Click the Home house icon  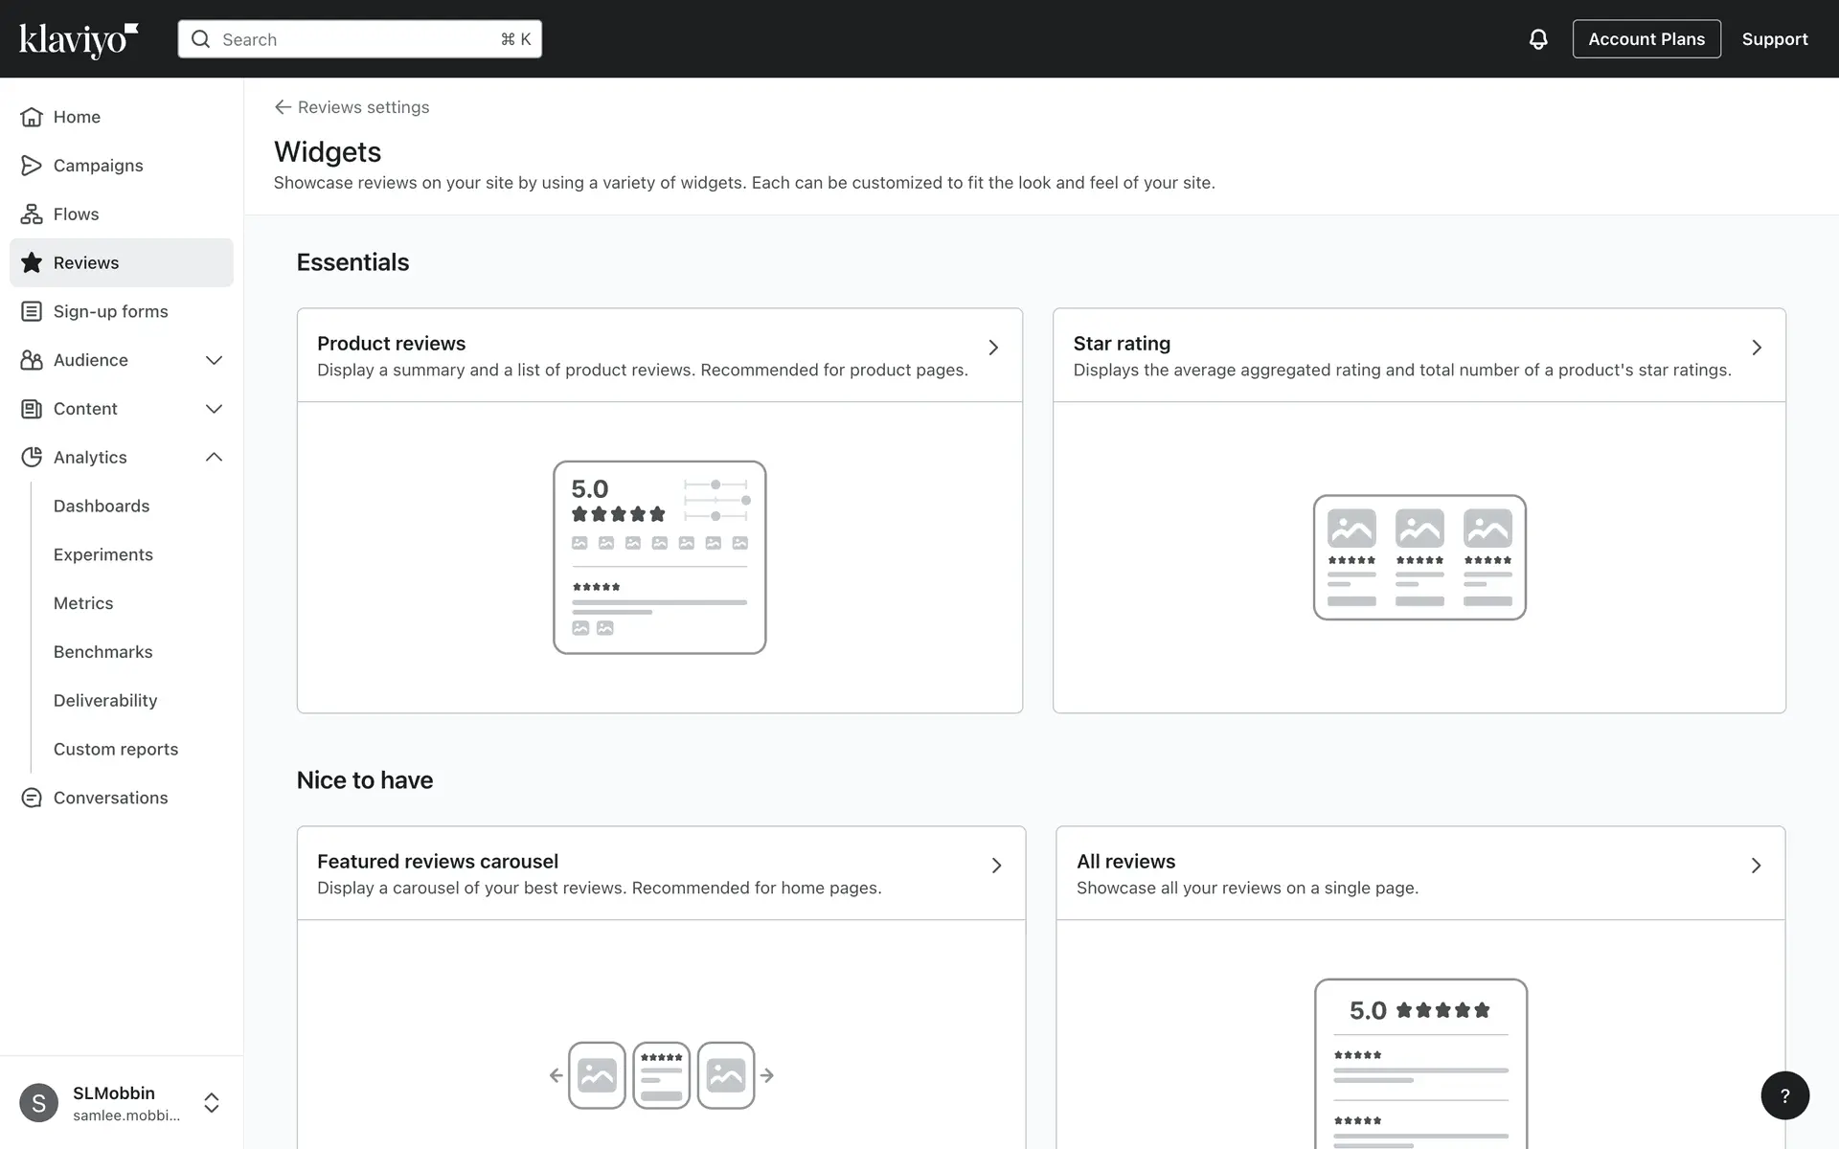pos(32,117)
